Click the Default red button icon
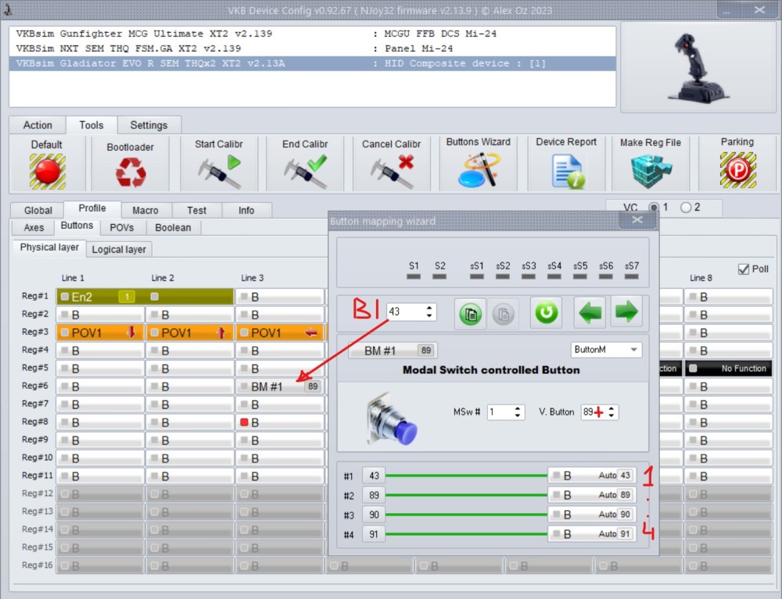This screenshot has height=599, width=782. pyautogui.click(x=48, y=171)
